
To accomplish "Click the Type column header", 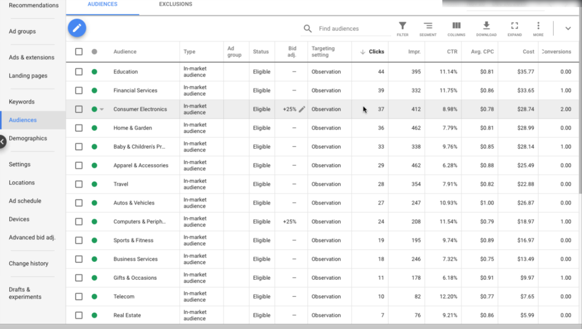I will (189, 51).
